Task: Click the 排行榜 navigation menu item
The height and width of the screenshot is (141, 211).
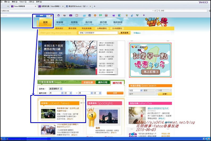Action: (103, 23)
